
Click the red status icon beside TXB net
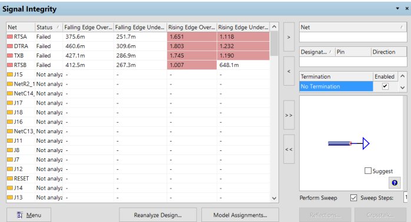[10, 56]
